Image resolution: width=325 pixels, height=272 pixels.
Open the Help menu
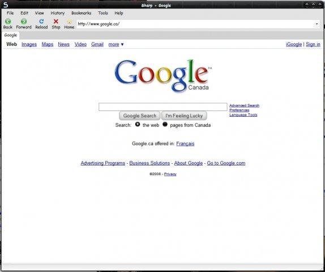pyautogui.click(x=119, y=13)
